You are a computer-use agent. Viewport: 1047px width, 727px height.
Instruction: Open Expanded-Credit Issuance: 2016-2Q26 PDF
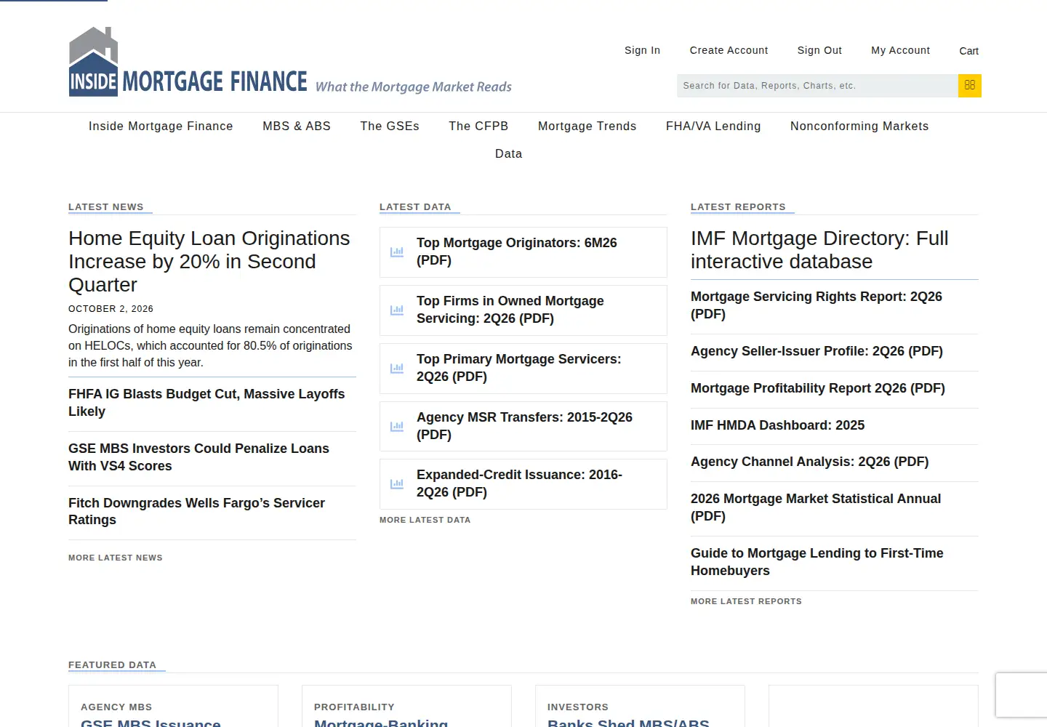(x=519, y=483)
